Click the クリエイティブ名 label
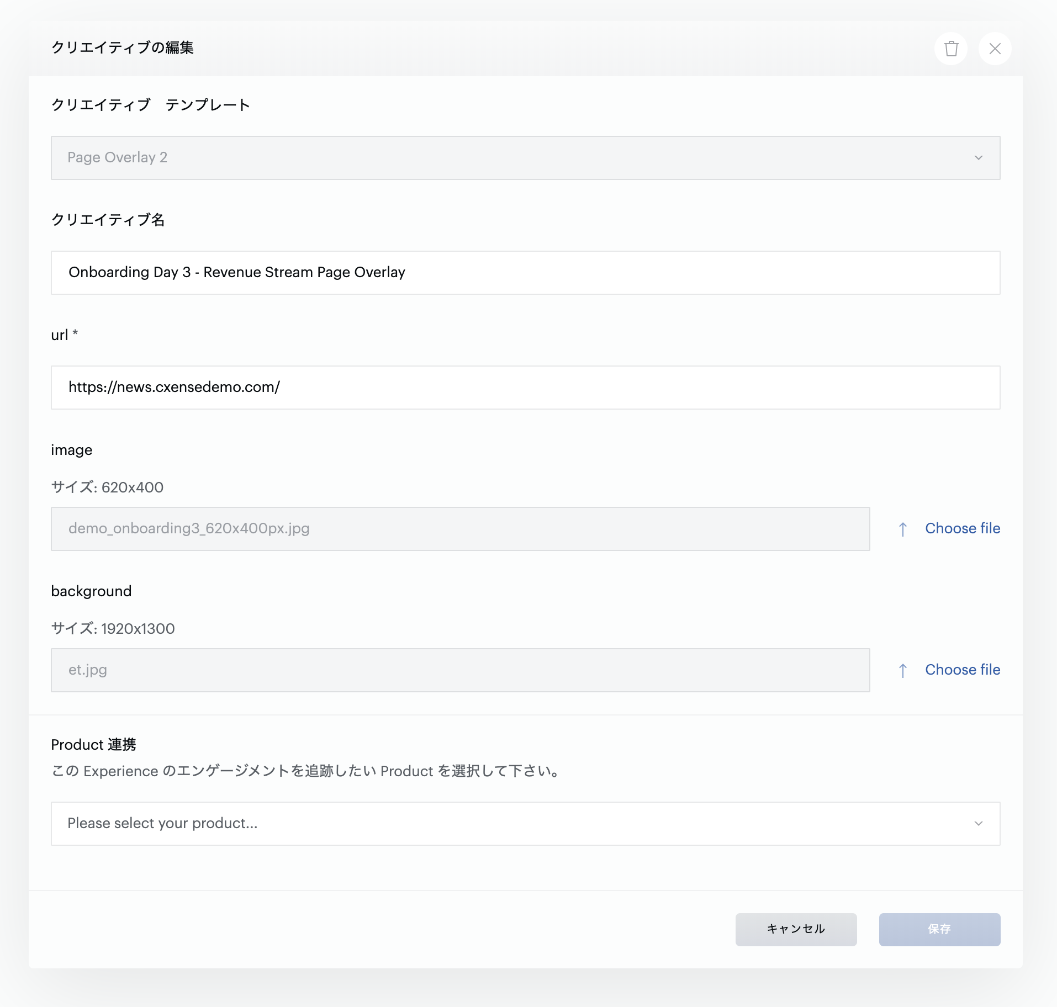 click(x=108, y=220)
